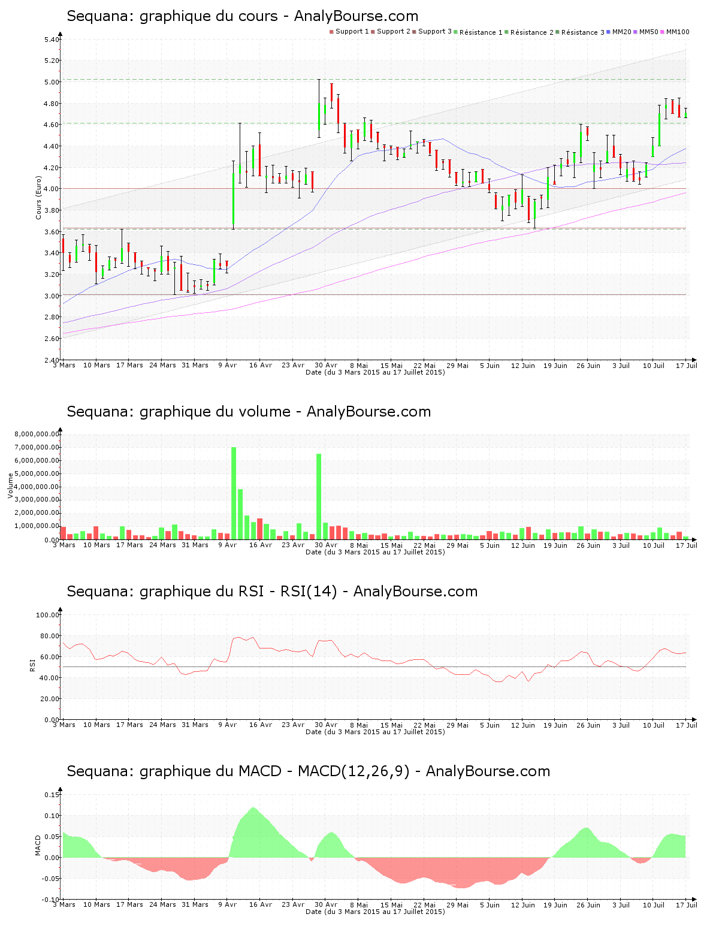
Task: Click the 5.00 price axis value
Action: 52,82
